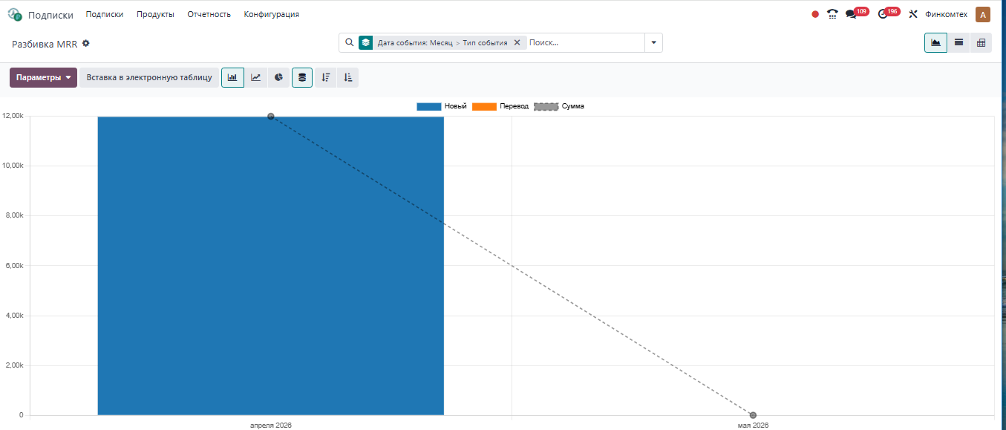Viewport: 1006px width, 430px height.
Task: Toggle the Новый legend blue swatch
Action: pos(429,106)
